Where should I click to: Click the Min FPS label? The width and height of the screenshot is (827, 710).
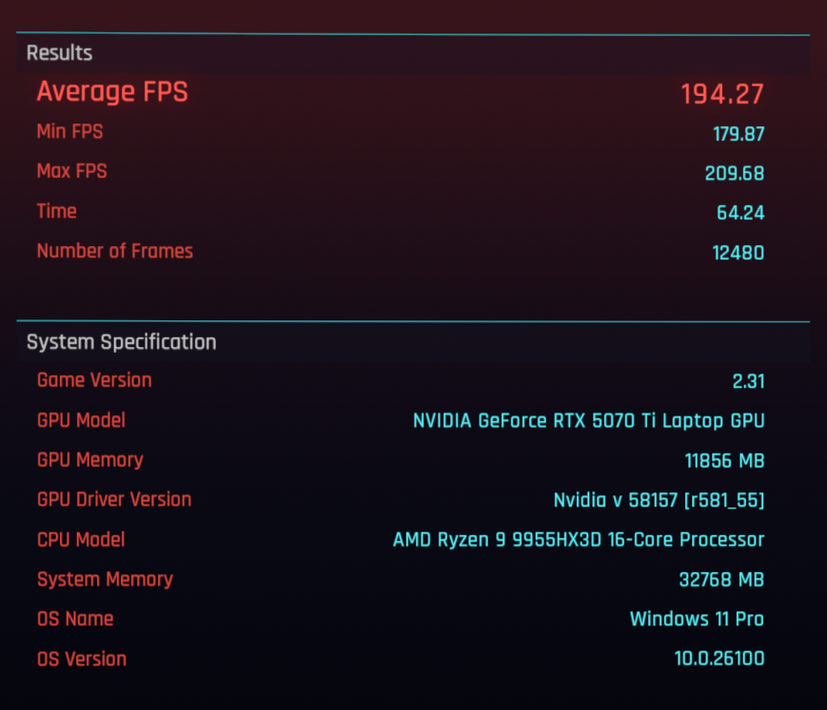point(69,131)
